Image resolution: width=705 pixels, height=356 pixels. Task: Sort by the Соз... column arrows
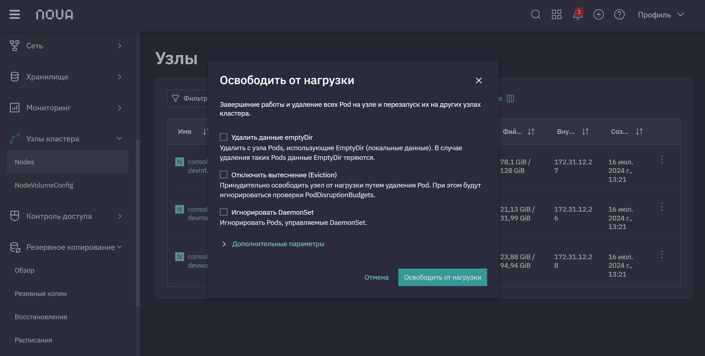pyautogui.click(x=639, y=132)
